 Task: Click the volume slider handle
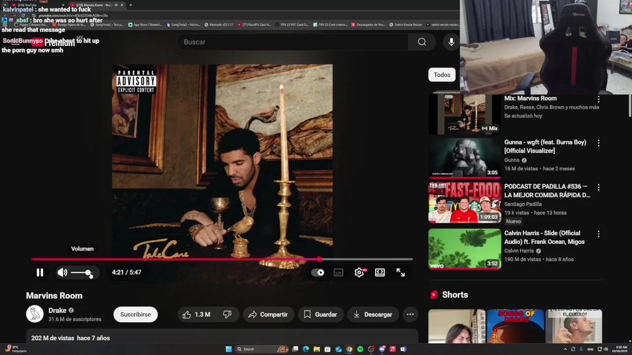pos(88,273)
